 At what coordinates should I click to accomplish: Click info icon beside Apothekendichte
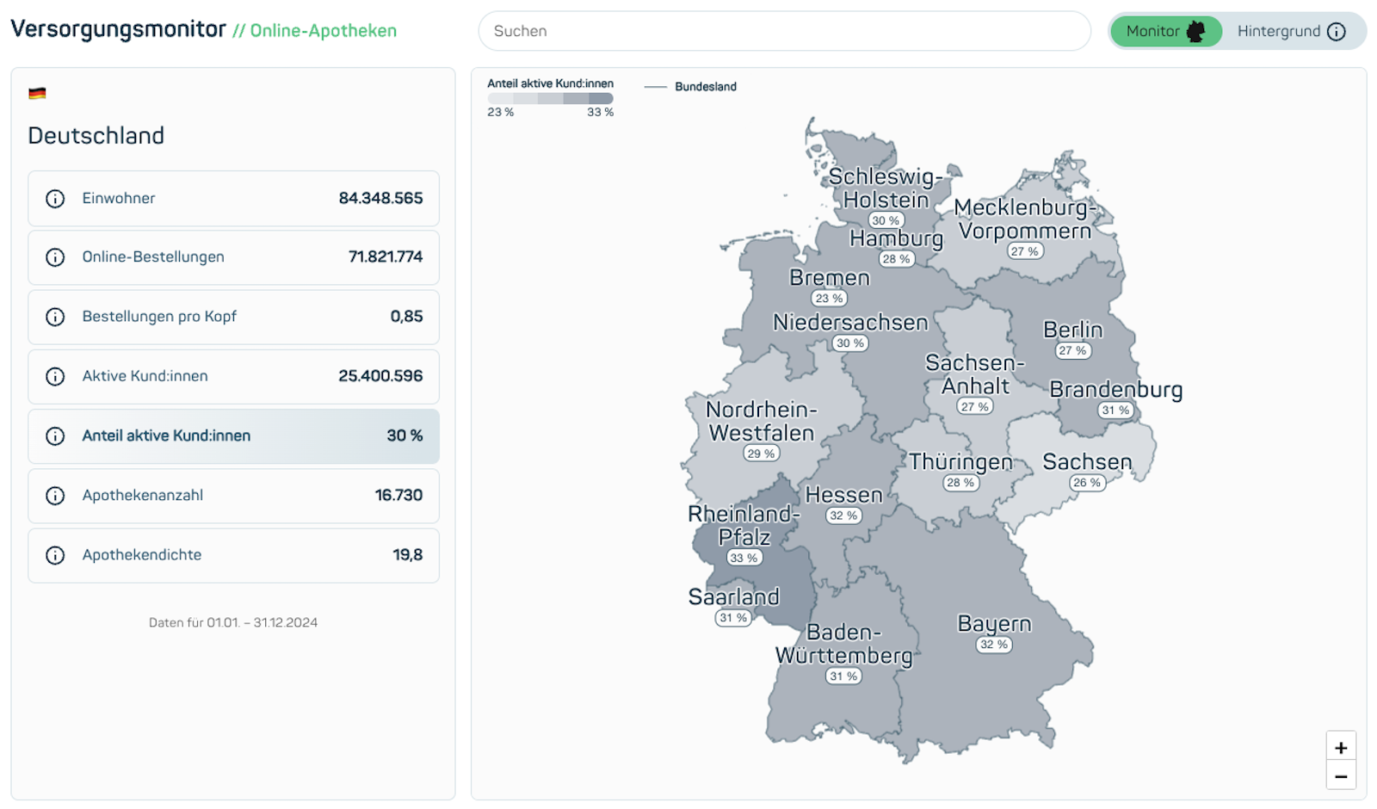pos(55,555)
